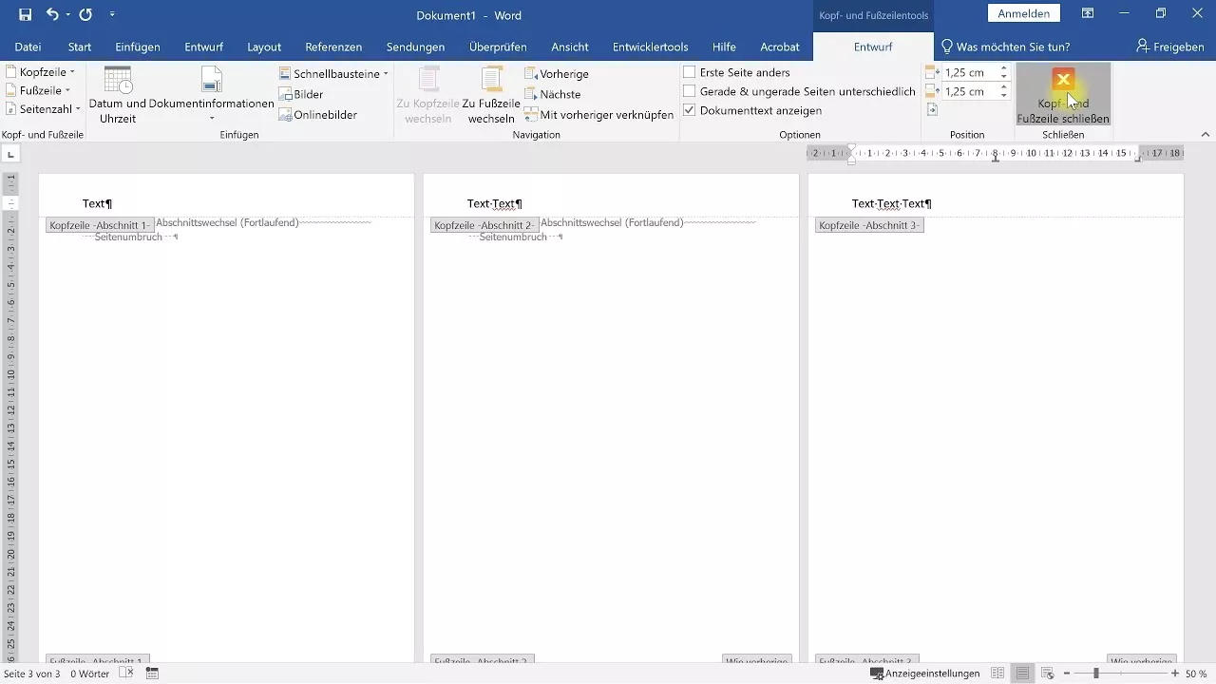Open the Datum und Uhrzeit dialog
This screenshot has height=684, width=1216.
tap(116, 95)
